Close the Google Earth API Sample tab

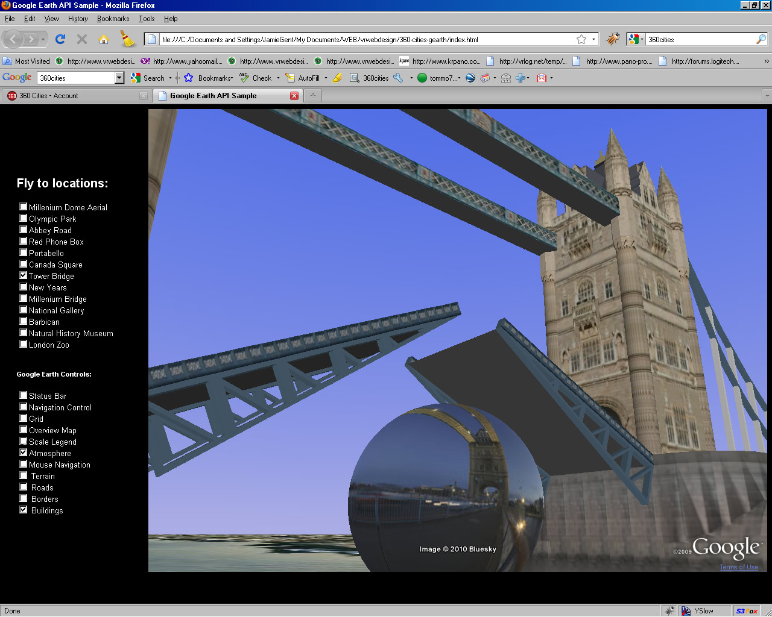point(294,96)
